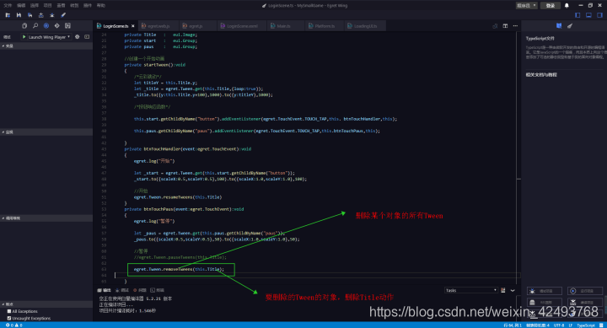Collapse the bottom output panel chevron
The height and width of the screenshot is (328, 607).
pyautogui.click(x=513, y=290)
